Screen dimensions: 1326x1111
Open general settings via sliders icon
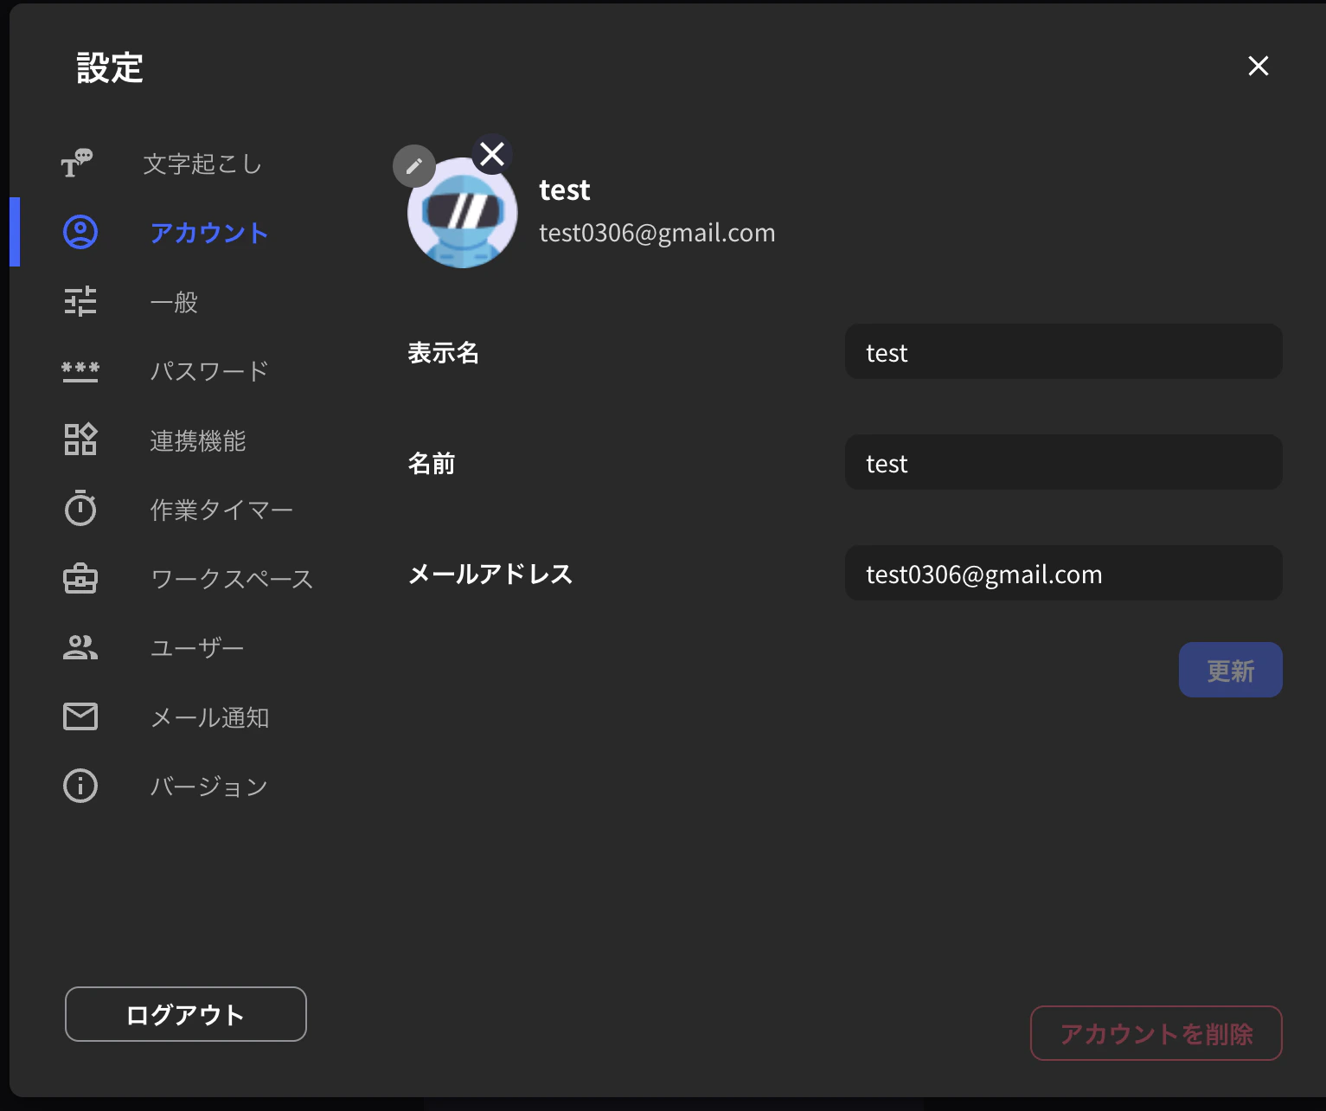coord(80,301)
